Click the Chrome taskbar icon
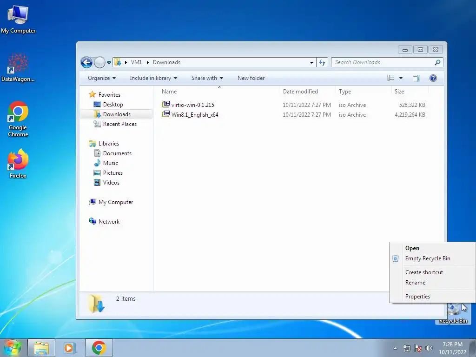The image size is (476, 357). pyautogui.click(x=99, y=348)
